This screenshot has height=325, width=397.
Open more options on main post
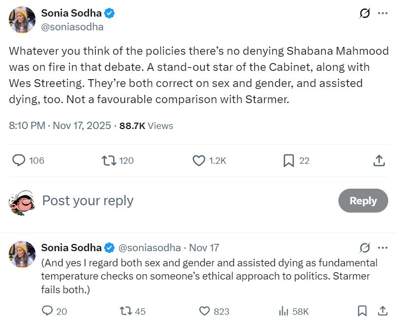(383, 13)
